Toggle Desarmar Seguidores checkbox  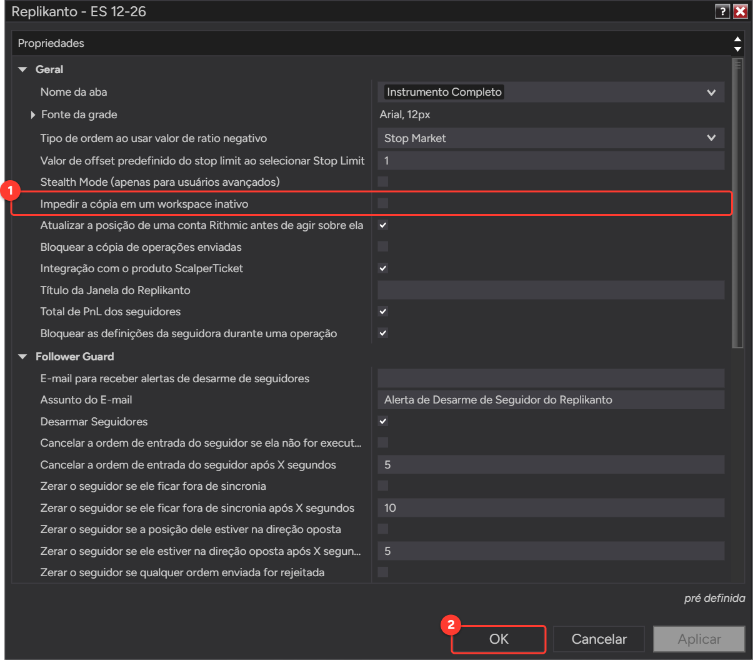click(383, 422)
